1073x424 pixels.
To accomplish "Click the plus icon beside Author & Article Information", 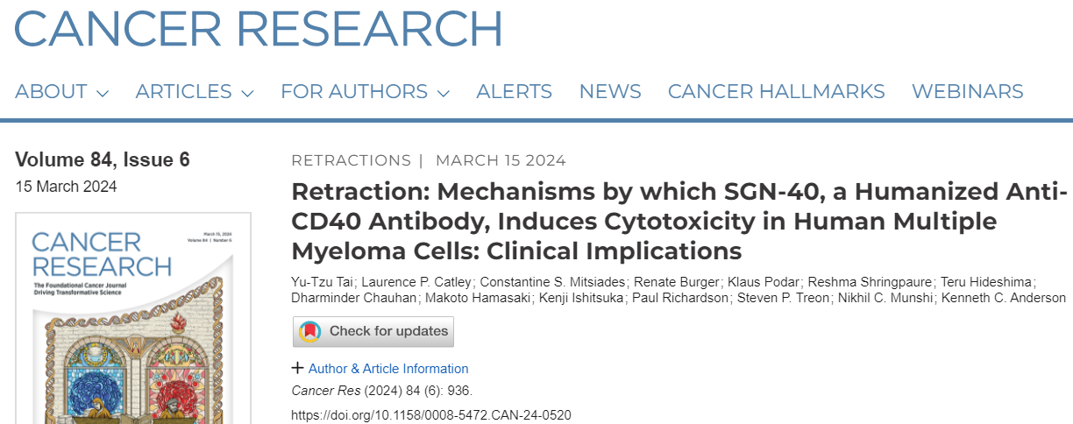I will (x=298, y=368).
